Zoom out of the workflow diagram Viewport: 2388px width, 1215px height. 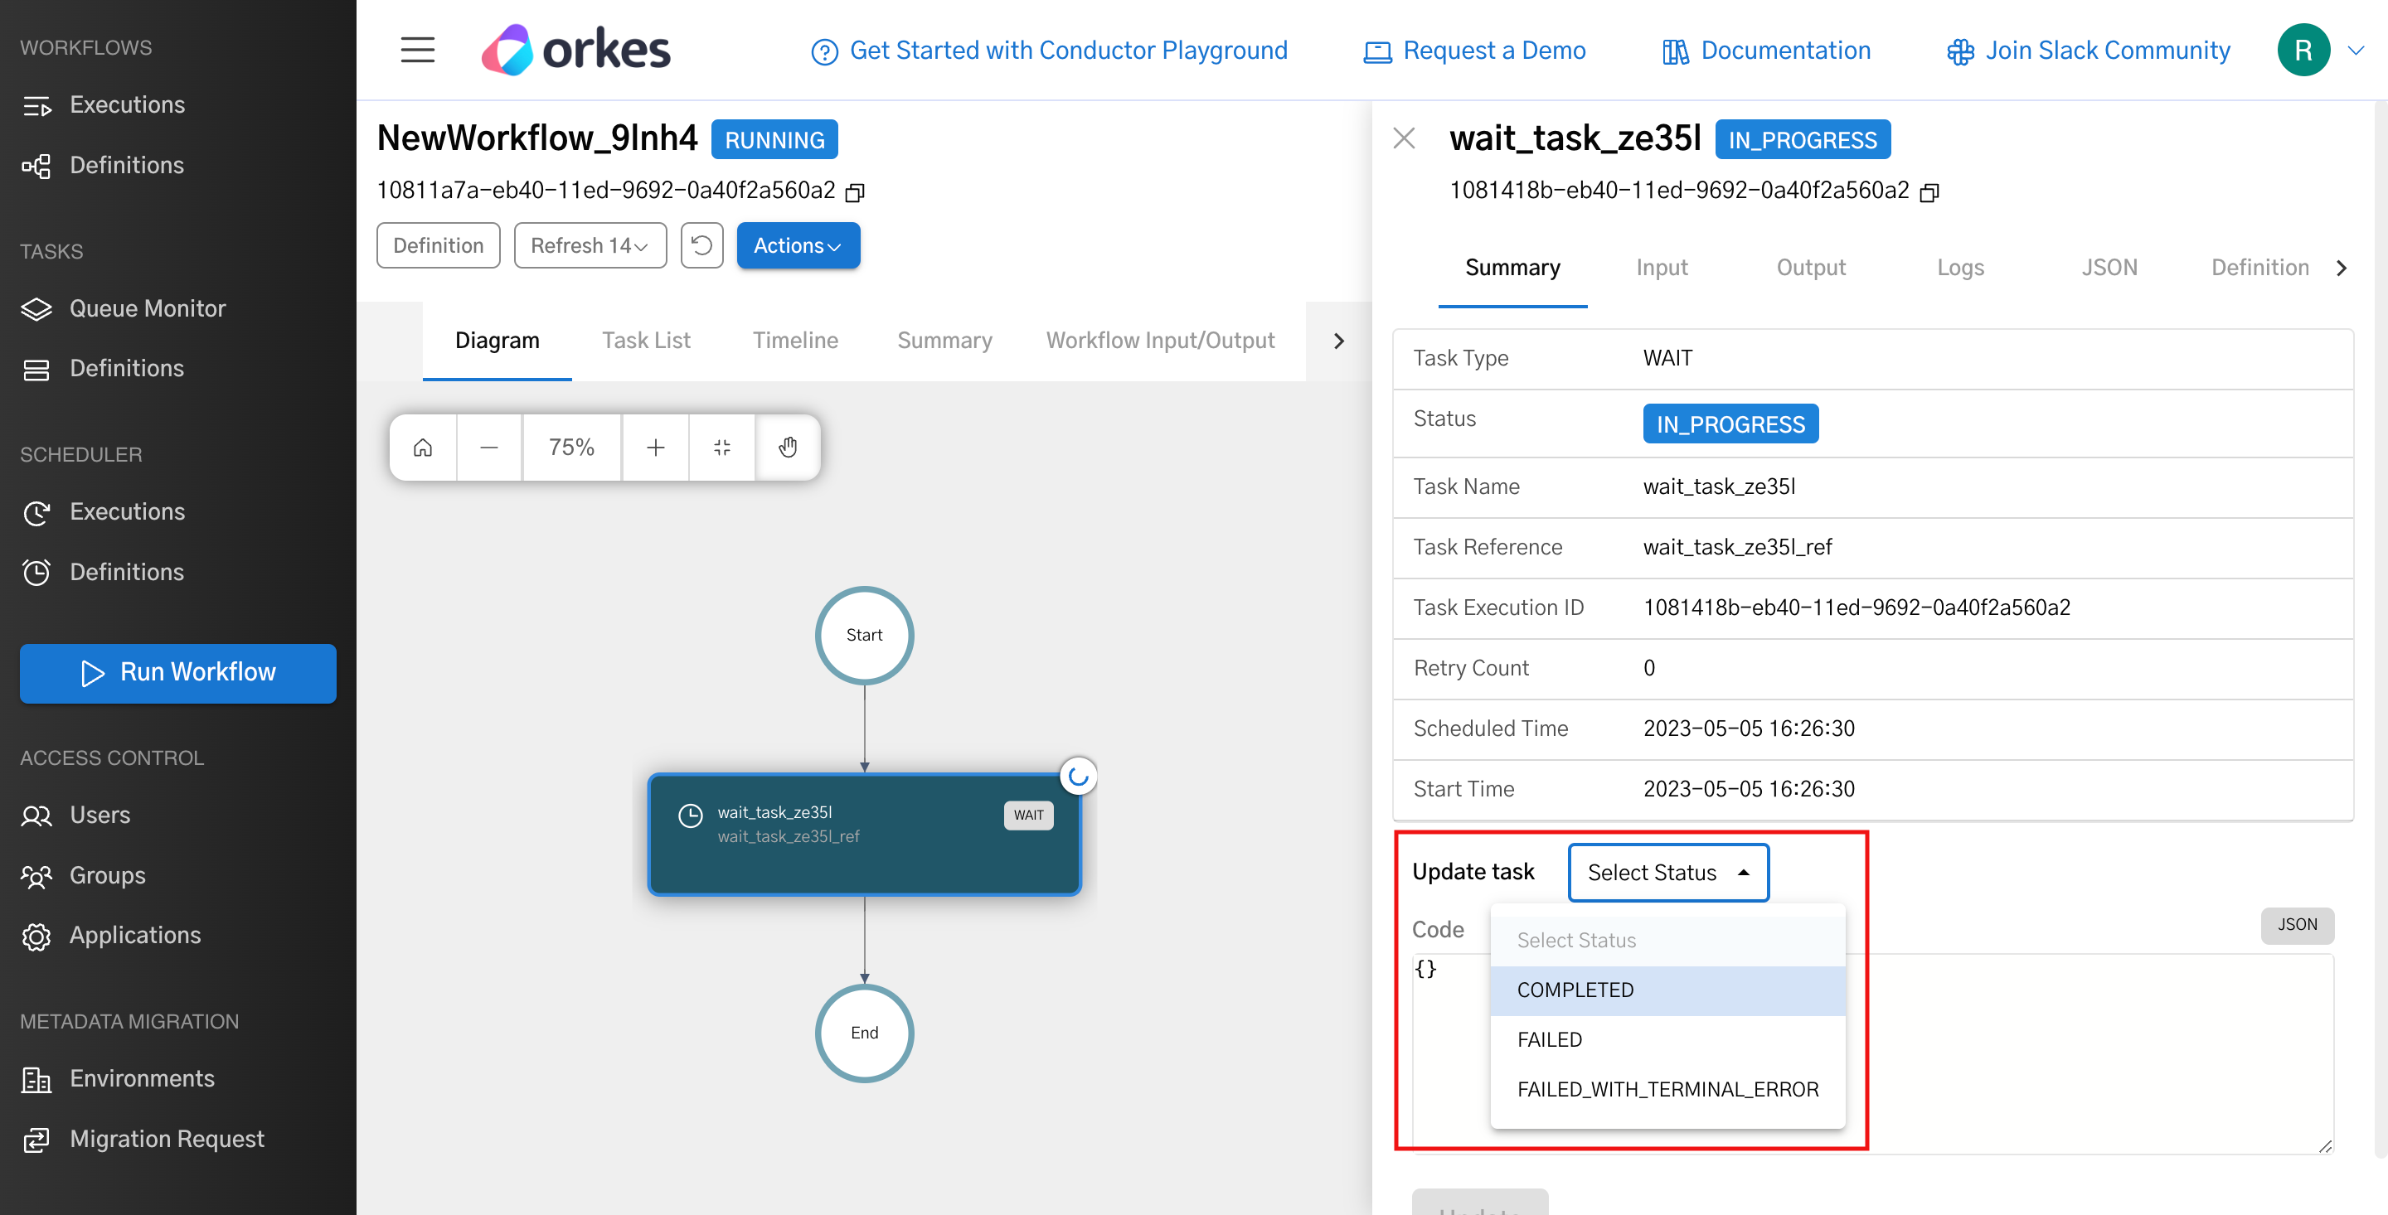[x=488, y=447]
